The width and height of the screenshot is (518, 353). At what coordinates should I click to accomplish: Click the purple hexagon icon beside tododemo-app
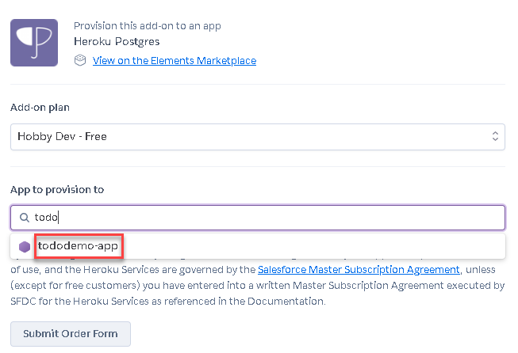25,246
